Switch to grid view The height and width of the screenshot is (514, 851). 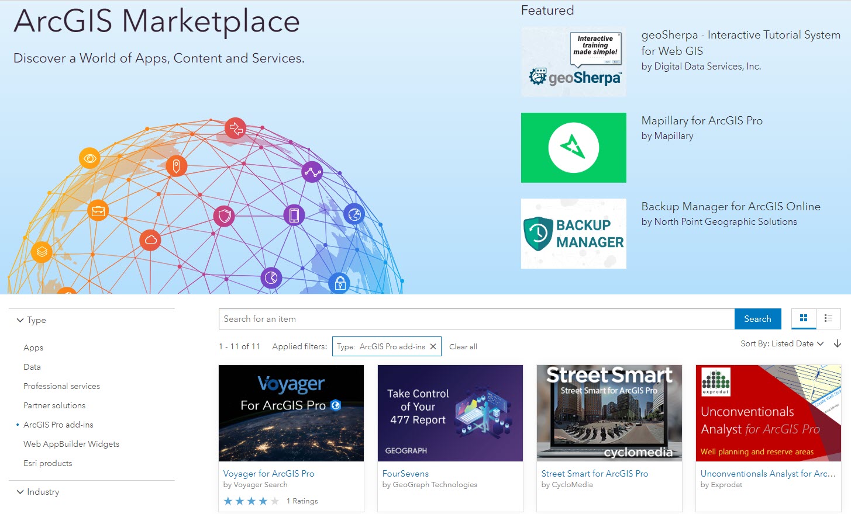pos(803,319)
